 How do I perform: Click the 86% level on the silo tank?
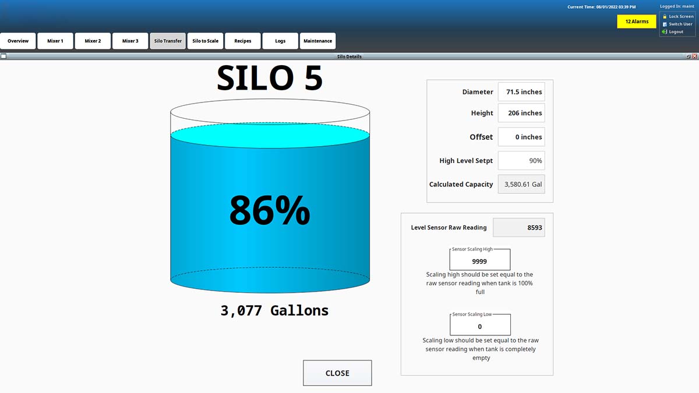coord(270,210)
